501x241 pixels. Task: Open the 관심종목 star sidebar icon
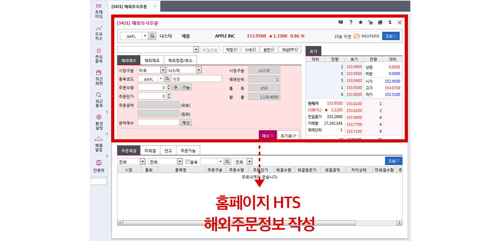click(99, 56)
